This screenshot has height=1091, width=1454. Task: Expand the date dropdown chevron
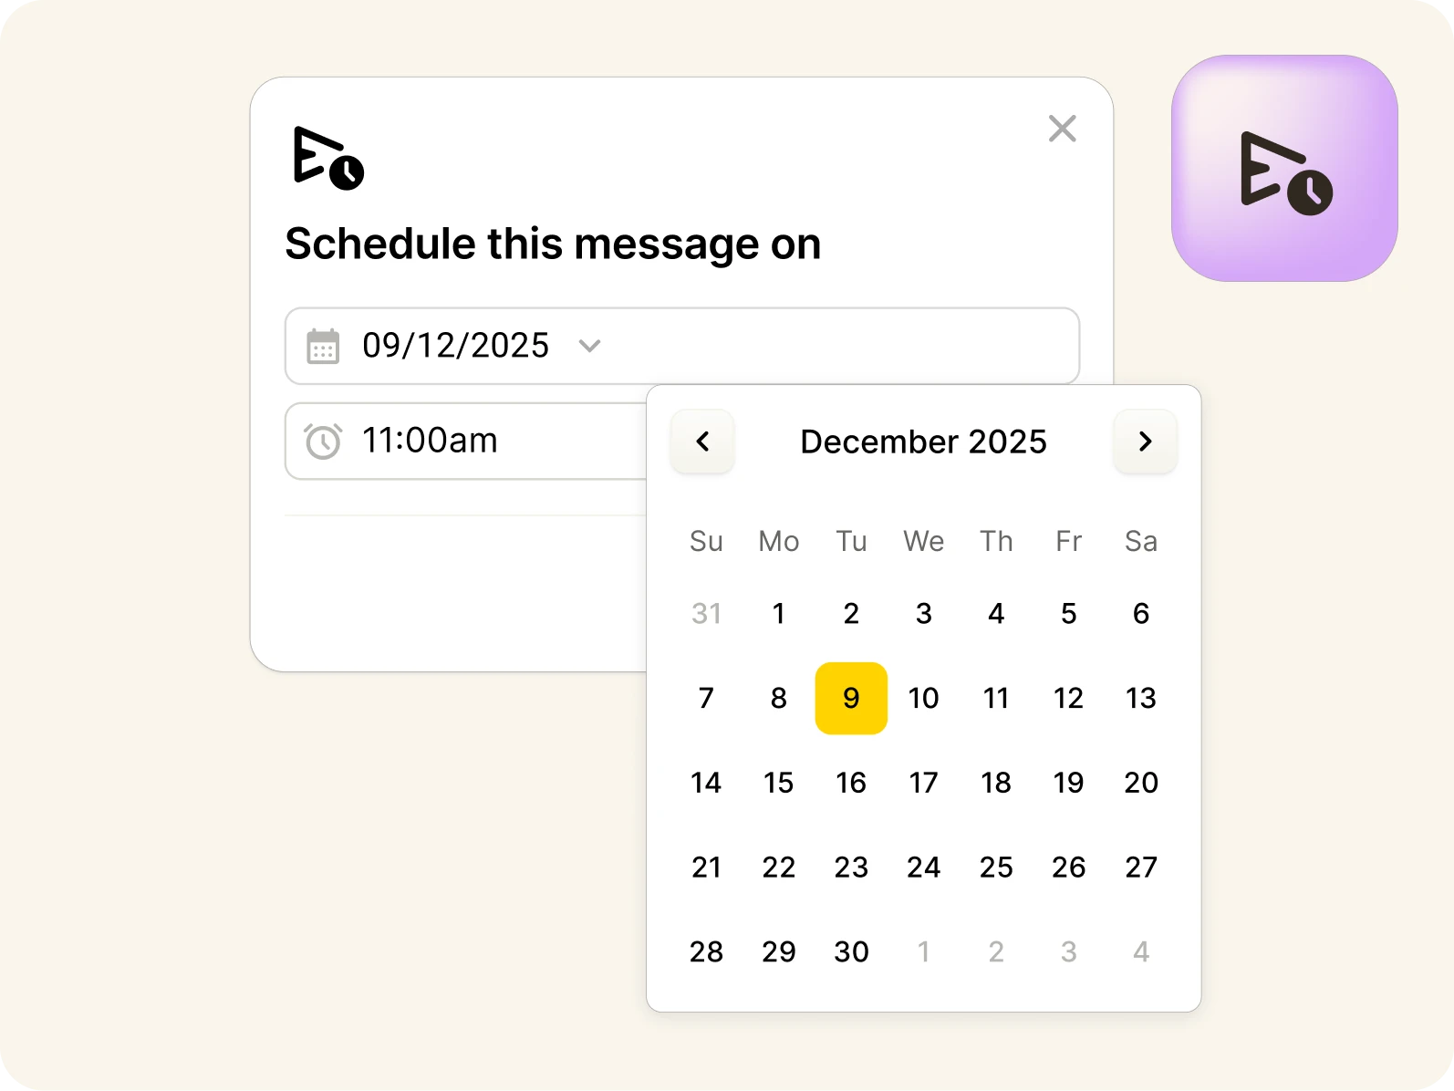[x=590, y=346]
